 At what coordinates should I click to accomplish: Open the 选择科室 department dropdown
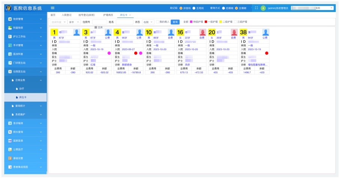tap(58, 22)
